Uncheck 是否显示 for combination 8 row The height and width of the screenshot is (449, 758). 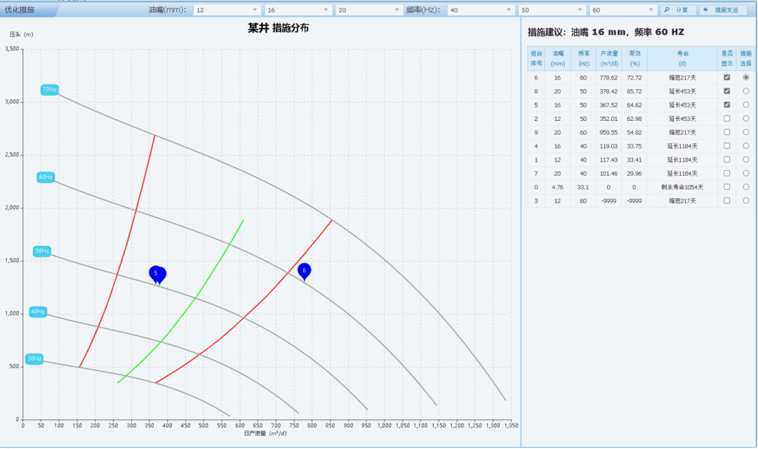[x=727, y=91]
